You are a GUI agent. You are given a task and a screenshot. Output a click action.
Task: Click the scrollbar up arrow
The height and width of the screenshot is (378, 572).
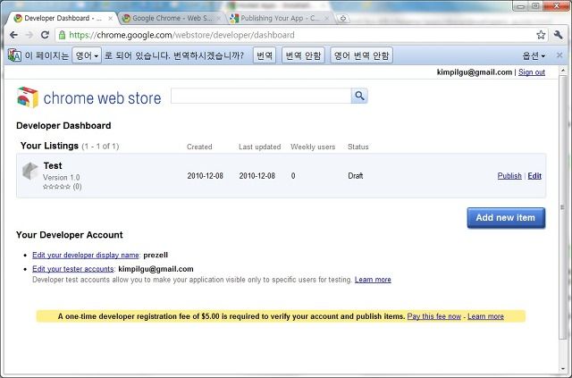tap(562, 70)
